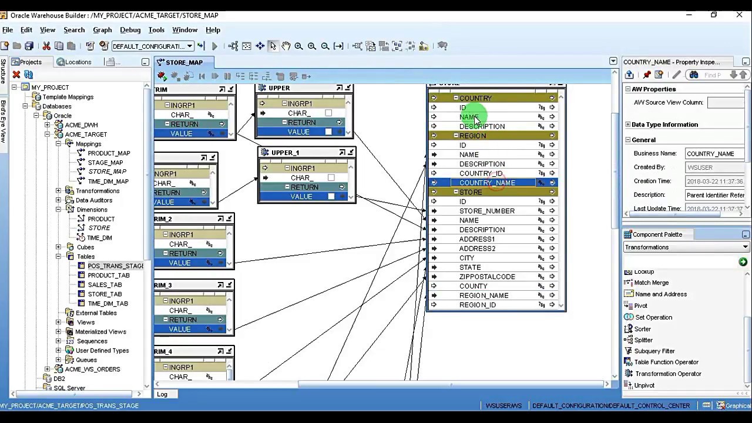Select PRODUCT_MAP mapping in tree
The height and width of the screenshot is (423, 752).
(109, 153)
